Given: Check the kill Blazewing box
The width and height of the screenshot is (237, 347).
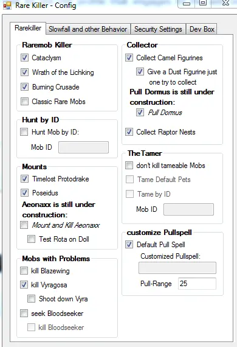Looking at the screenshot, I should click(24, 270).
